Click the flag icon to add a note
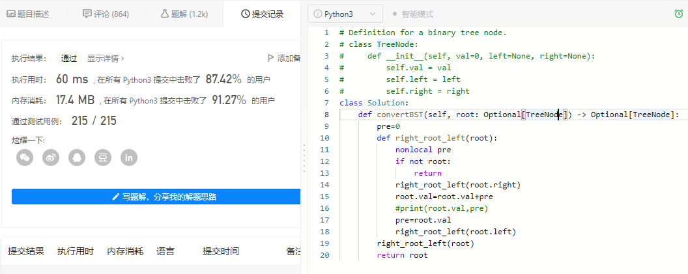This screenshot has width=688, height=274. 271,58
